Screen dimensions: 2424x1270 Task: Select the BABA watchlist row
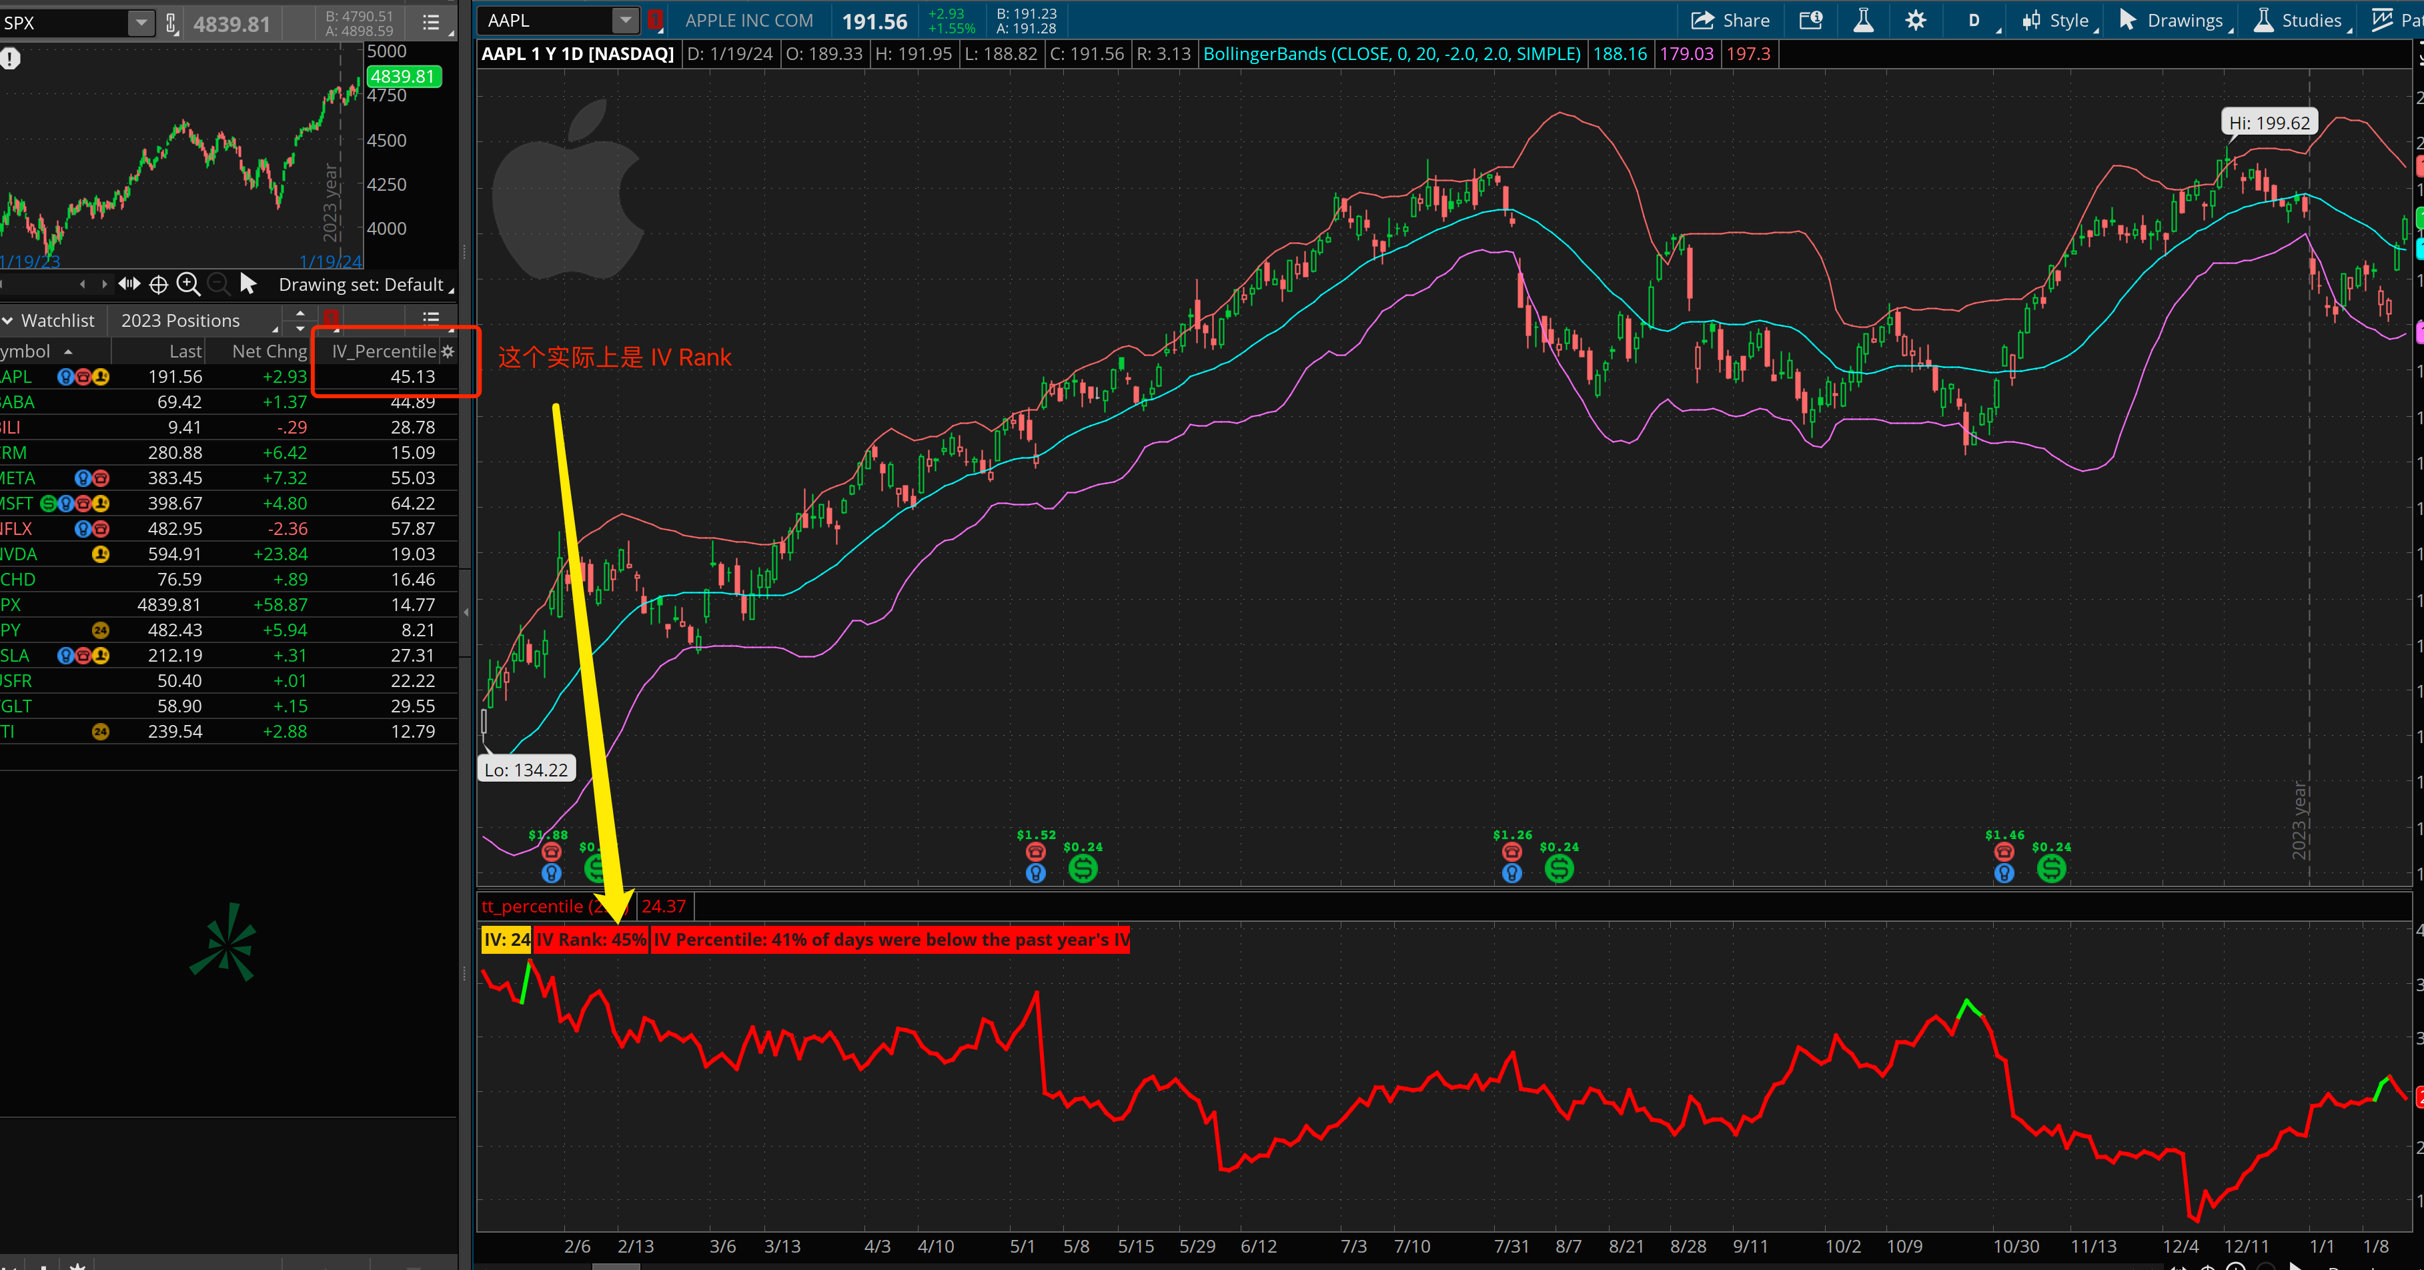tap(229, 402)
